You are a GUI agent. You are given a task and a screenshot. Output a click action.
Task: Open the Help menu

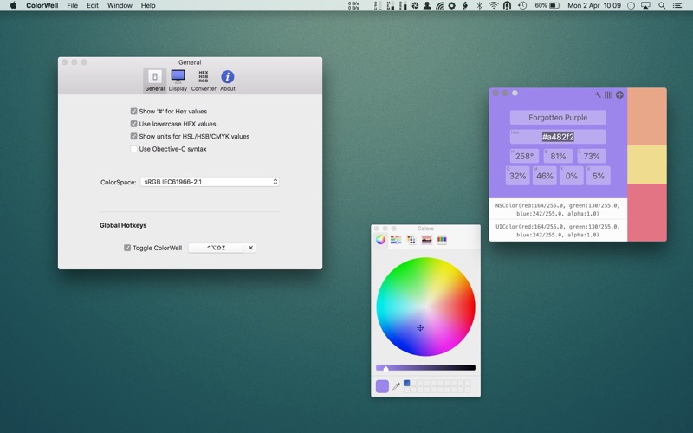pos(148,5)
